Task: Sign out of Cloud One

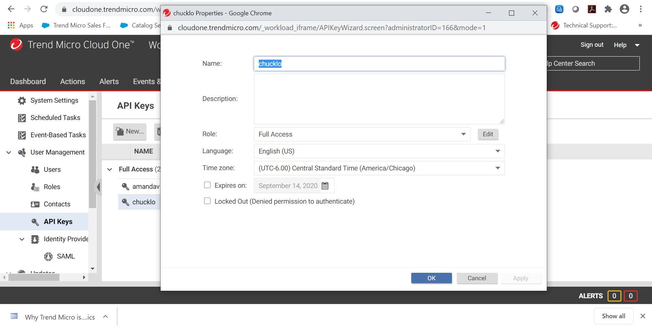Action: 592,45
